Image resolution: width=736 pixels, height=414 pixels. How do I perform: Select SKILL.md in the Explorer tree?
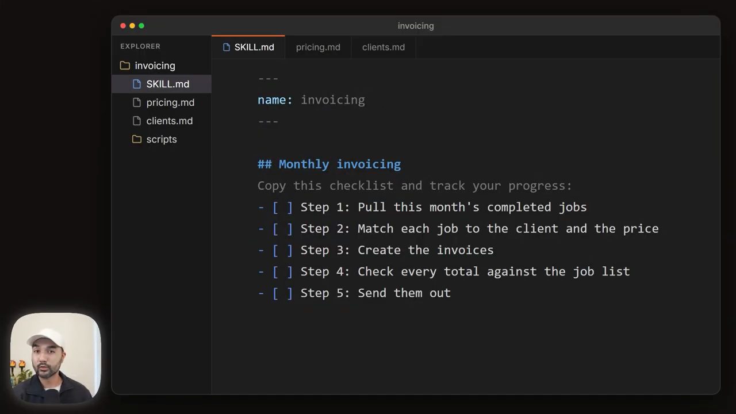[162, 84]
